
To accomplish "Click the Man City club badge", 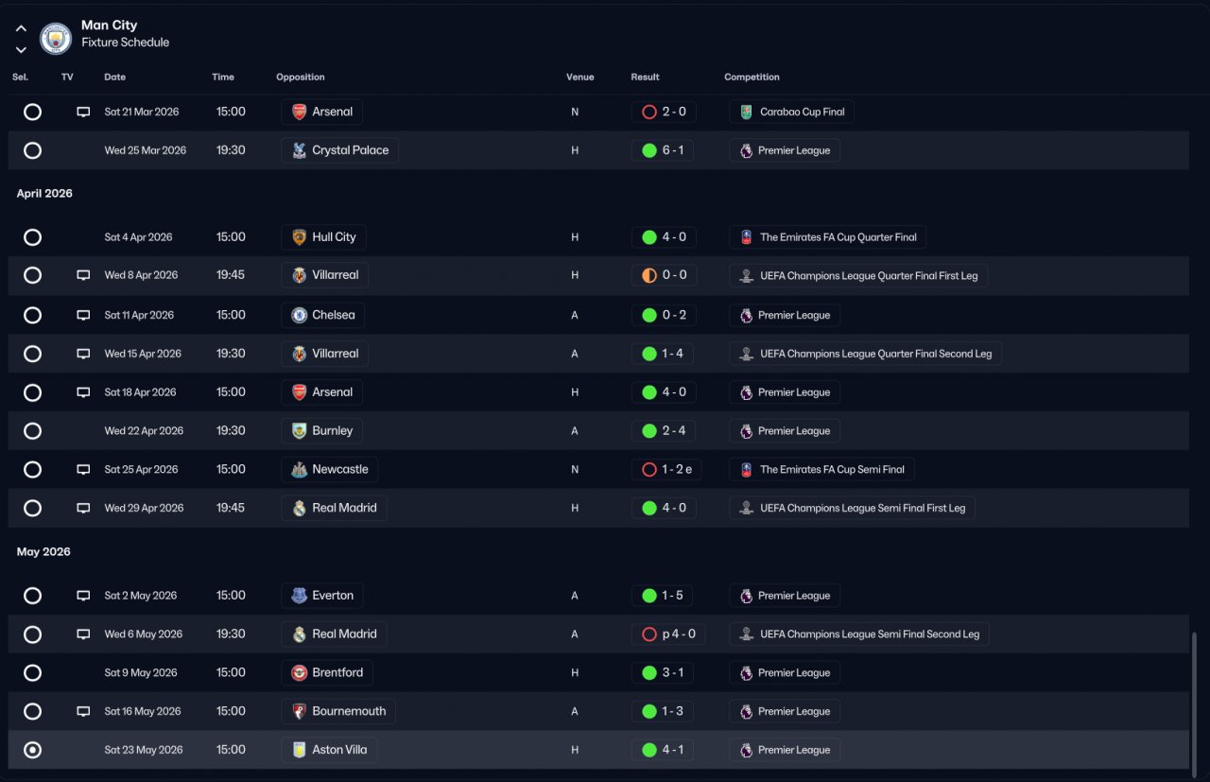I will coord(56,39).
